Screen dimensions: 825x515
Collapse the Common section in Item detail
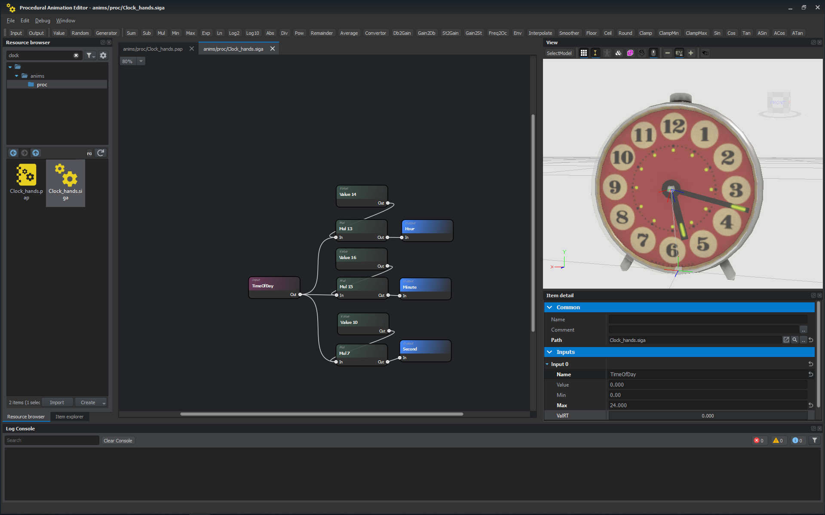(550, 307)
